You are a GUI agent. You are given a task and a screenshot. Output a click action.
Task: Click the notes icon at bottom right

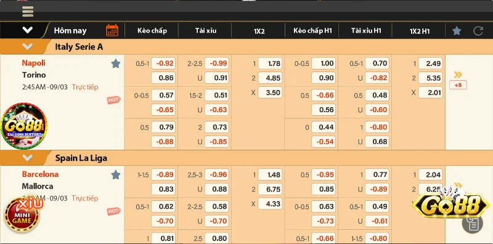[x=472, y=224]
